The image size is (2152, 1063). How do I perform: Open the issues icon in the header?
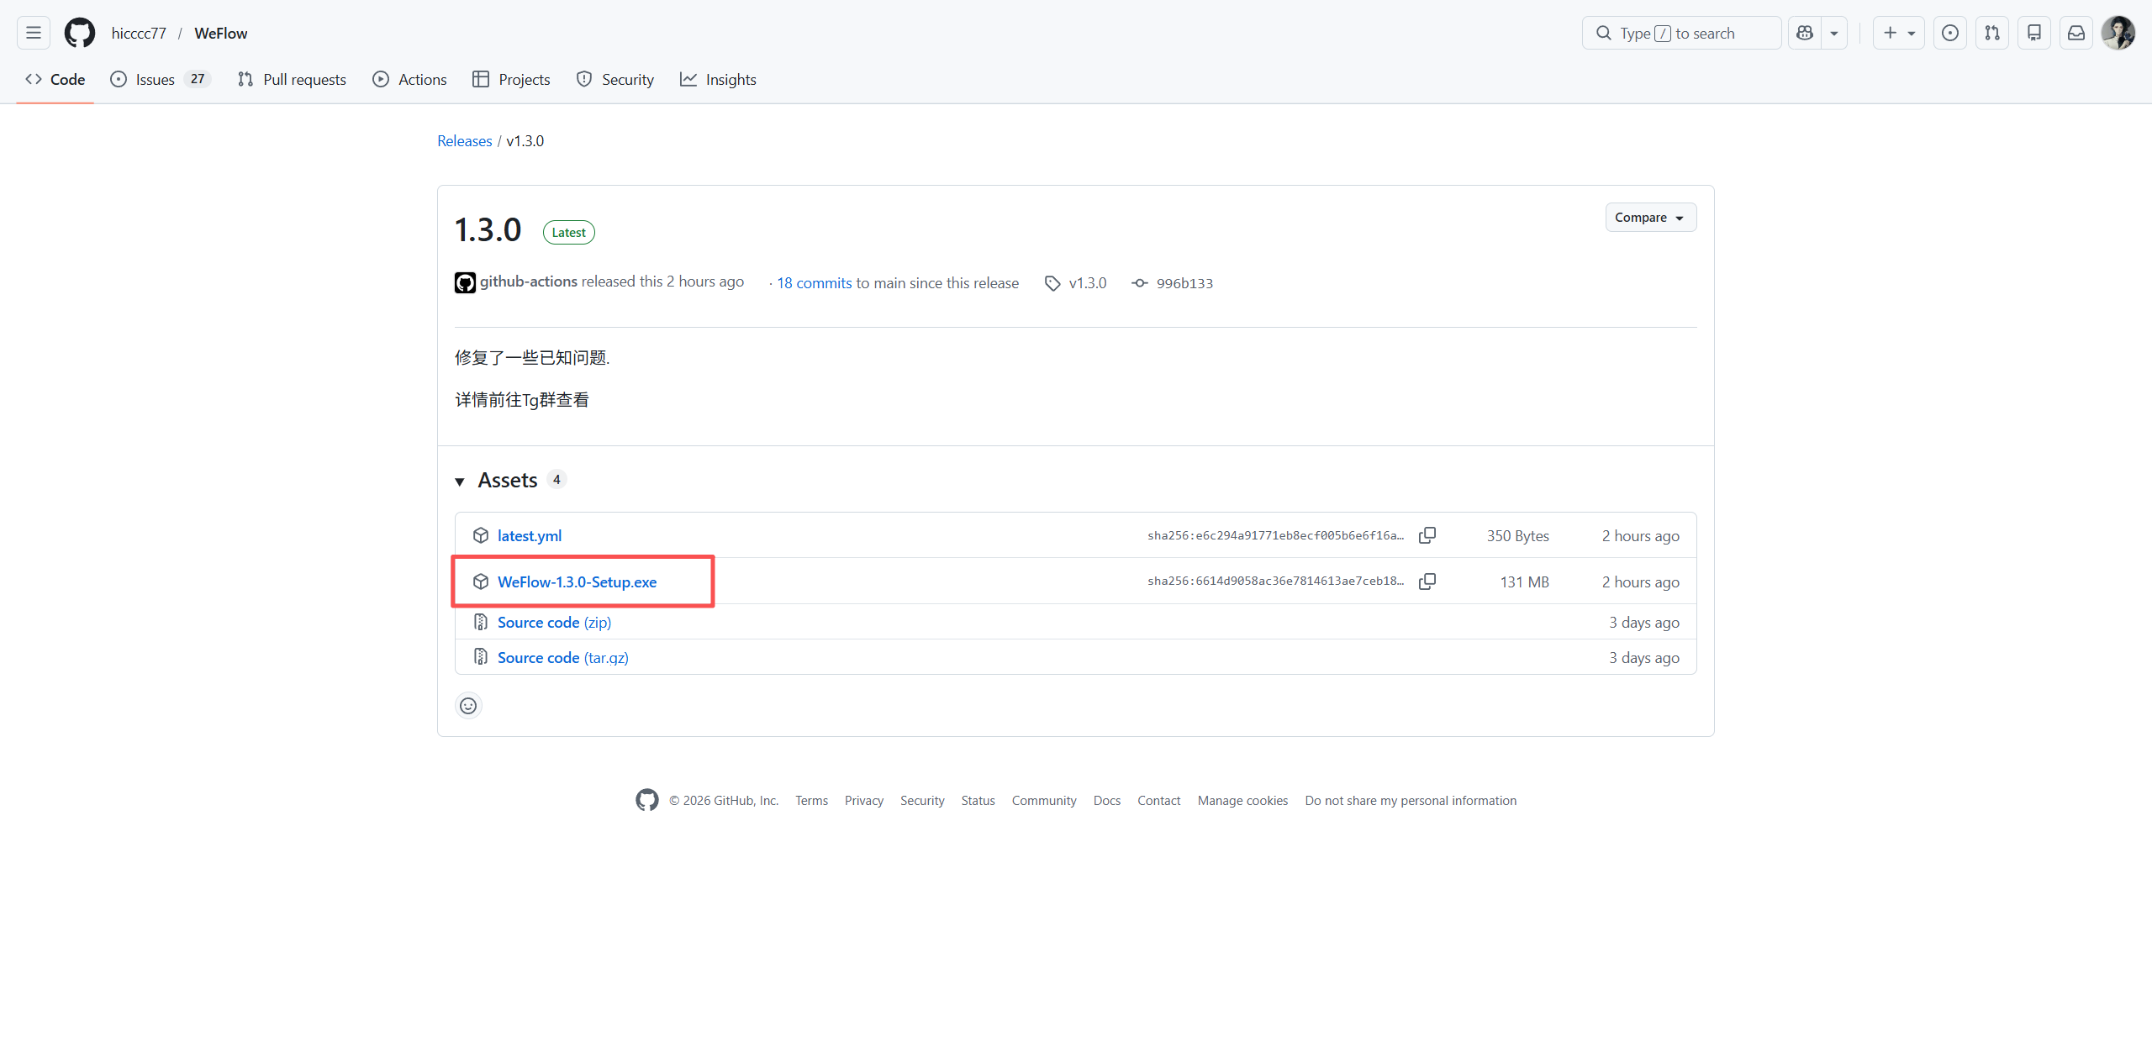1950,33
